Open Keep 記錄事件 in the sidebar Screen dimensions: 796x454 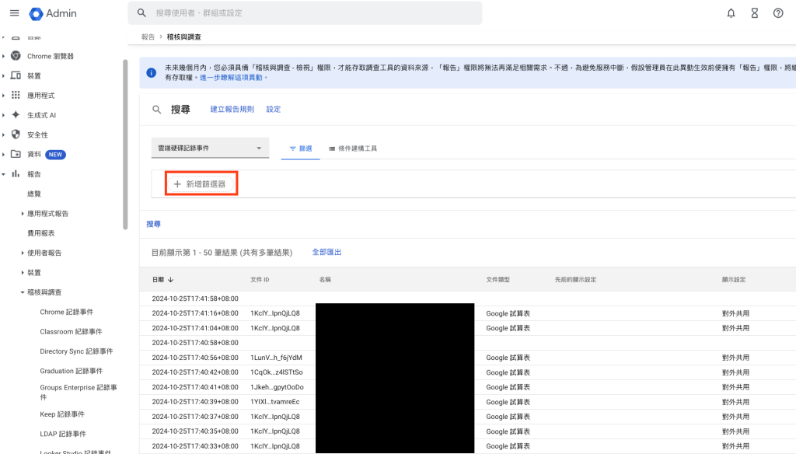coord(62,414)
